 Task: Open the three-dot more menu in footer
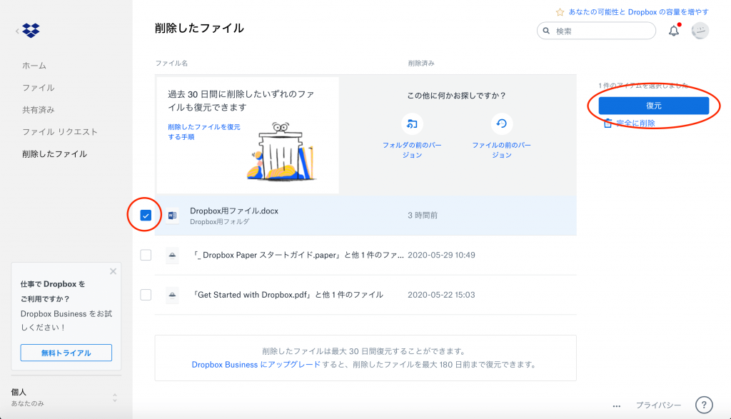(x=617, y=406)
